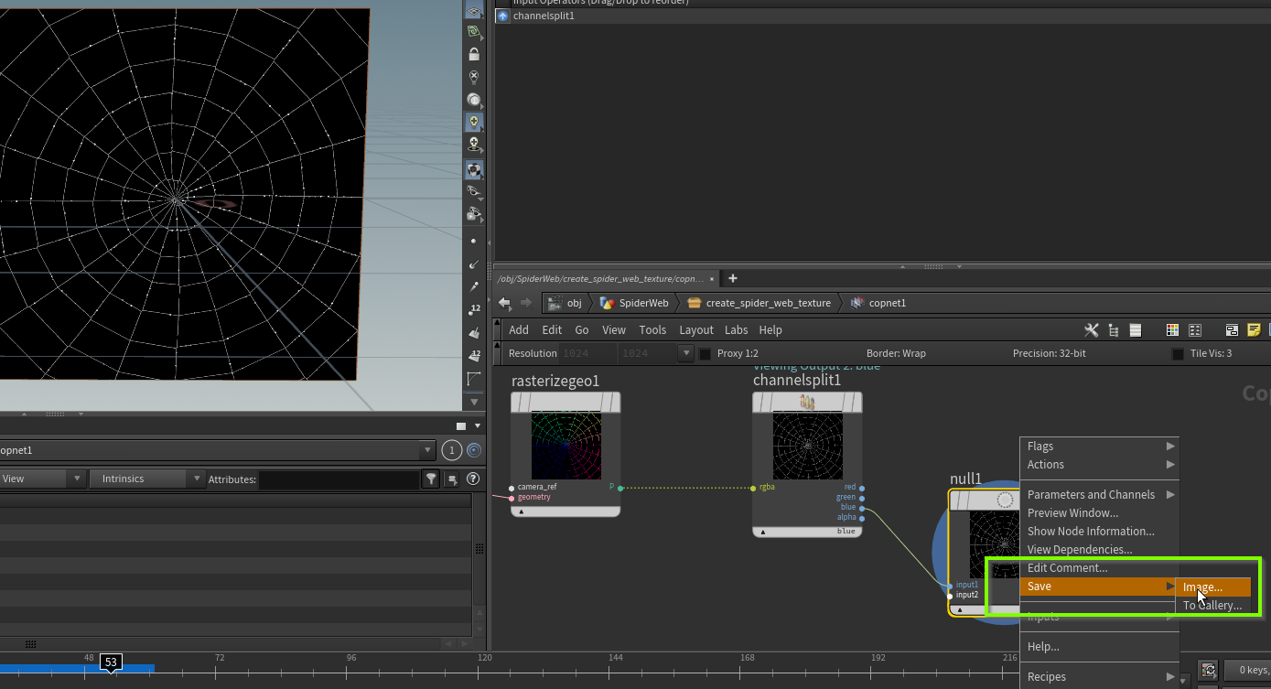
Task: Click the attribute export icon beside the filter
Action: (452, 479)
